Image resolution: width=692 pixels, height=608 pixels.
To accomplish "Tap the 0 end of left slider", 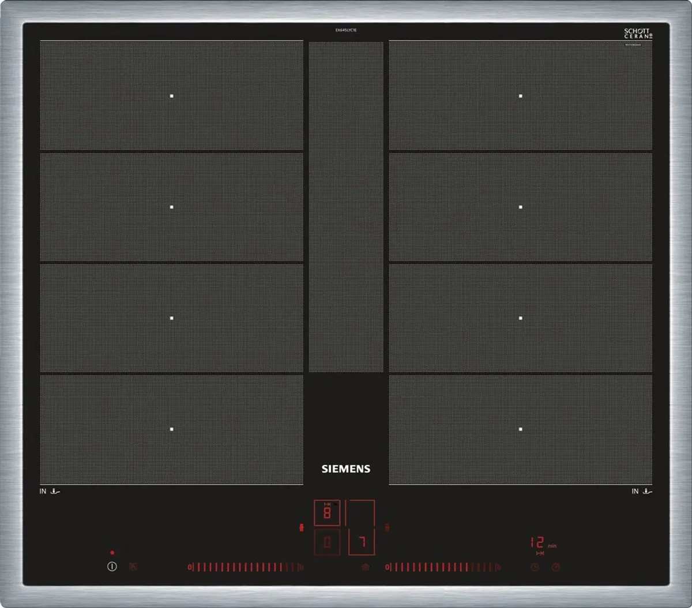I will tap(190, 568).
